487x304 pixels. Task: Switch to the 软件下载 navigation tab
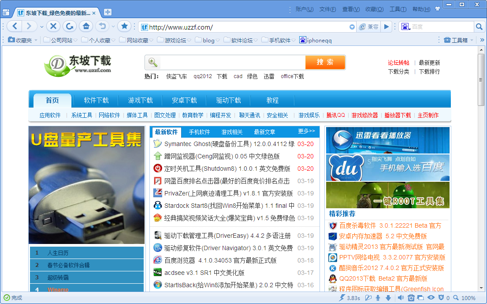point(96,101)
